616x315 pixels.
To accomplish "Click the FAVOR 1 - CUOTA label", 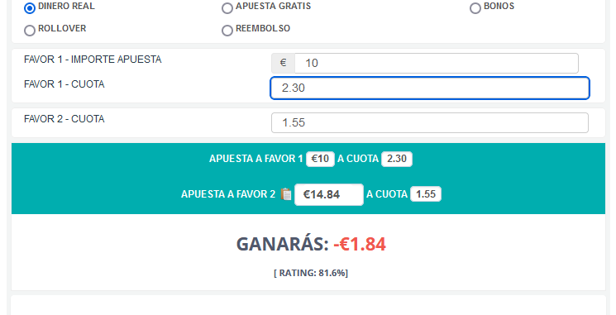I will point(64,84).
